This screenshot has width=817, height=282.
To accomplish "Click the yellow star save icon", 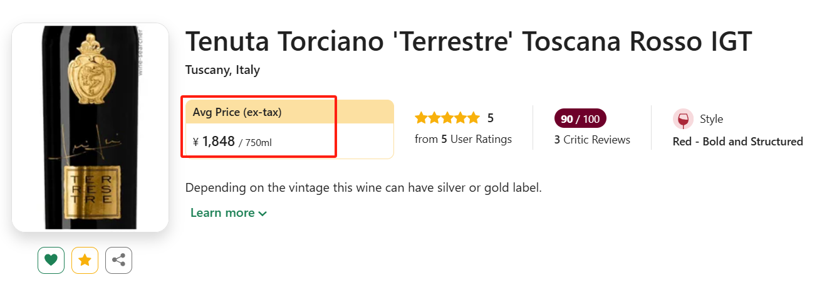I will [85, 260].
